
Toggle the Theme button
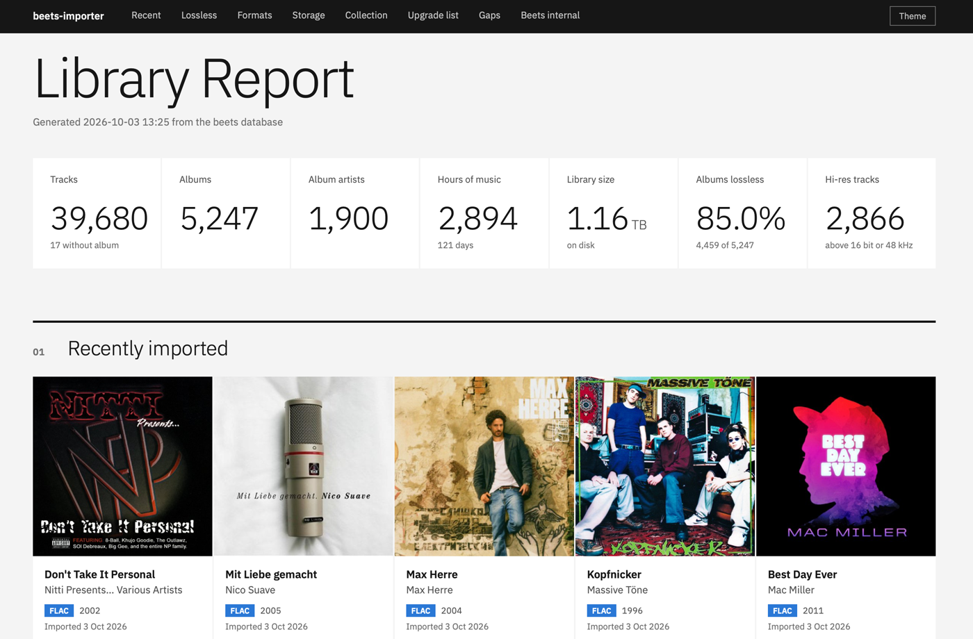912,16
